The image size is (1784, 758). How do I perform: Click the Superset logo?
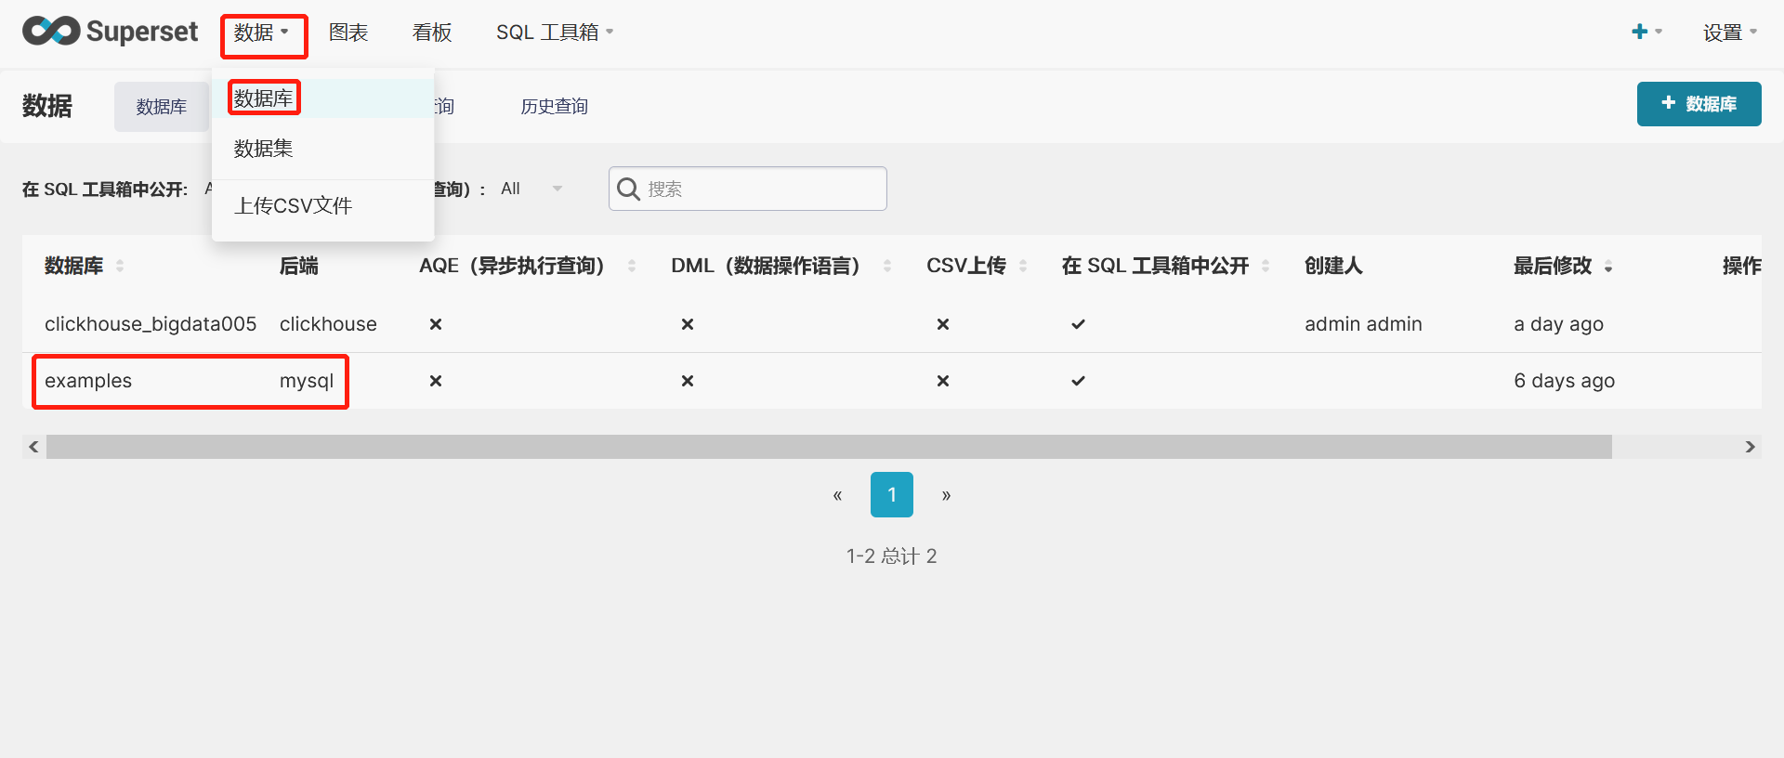coord(110,32)
